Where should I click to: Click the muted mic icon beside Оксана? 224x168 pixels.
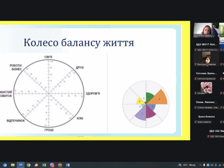click(195, 93)
